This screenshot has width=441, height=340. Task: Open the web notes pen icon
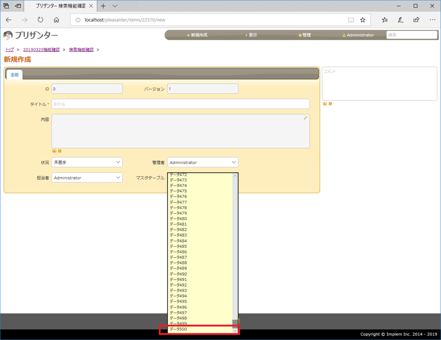(x=401, y=20)
